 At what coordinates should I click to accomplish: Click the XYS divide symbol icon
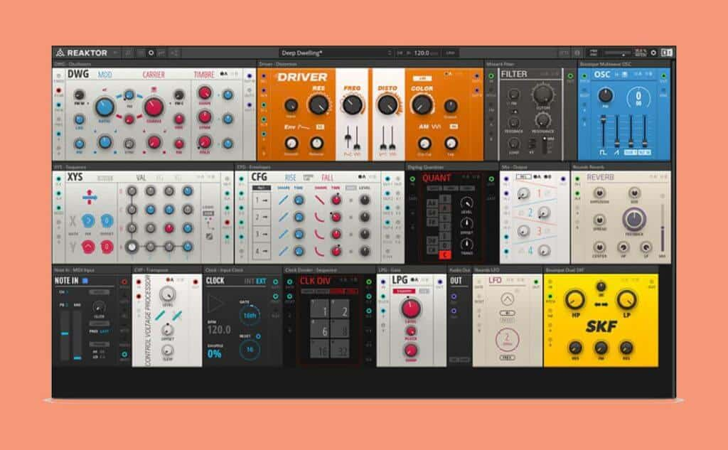[x=91, y=195]
